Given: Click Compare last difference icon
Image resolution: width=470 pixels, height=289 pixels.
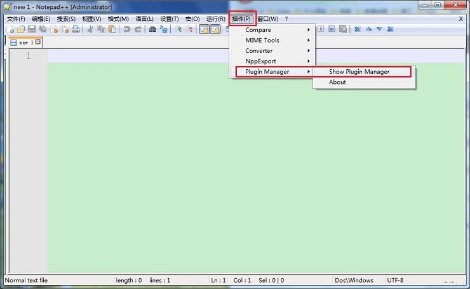Looking at the screenshot, I should [390, 29].
